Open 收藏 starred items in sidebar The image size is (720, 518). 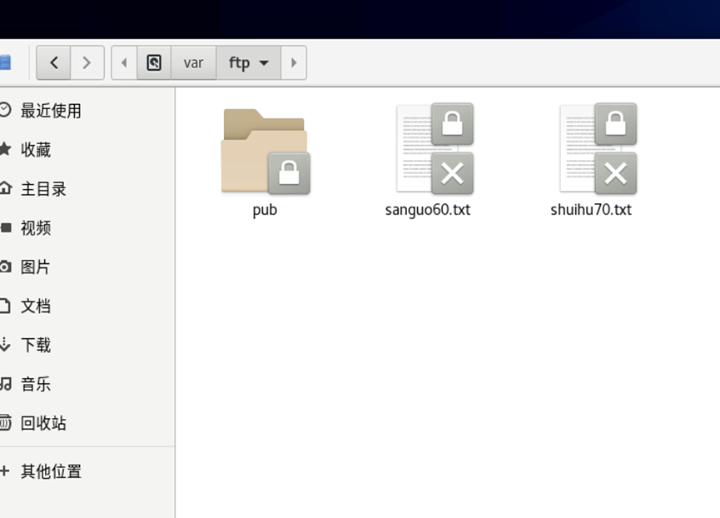coord(87,150)
